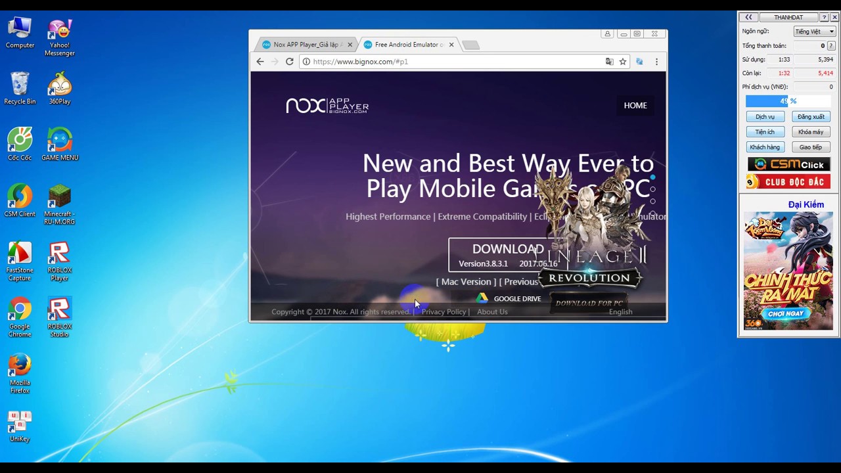
Task: Open the UniKey desktop shortcut
Action: coord(20,426)
